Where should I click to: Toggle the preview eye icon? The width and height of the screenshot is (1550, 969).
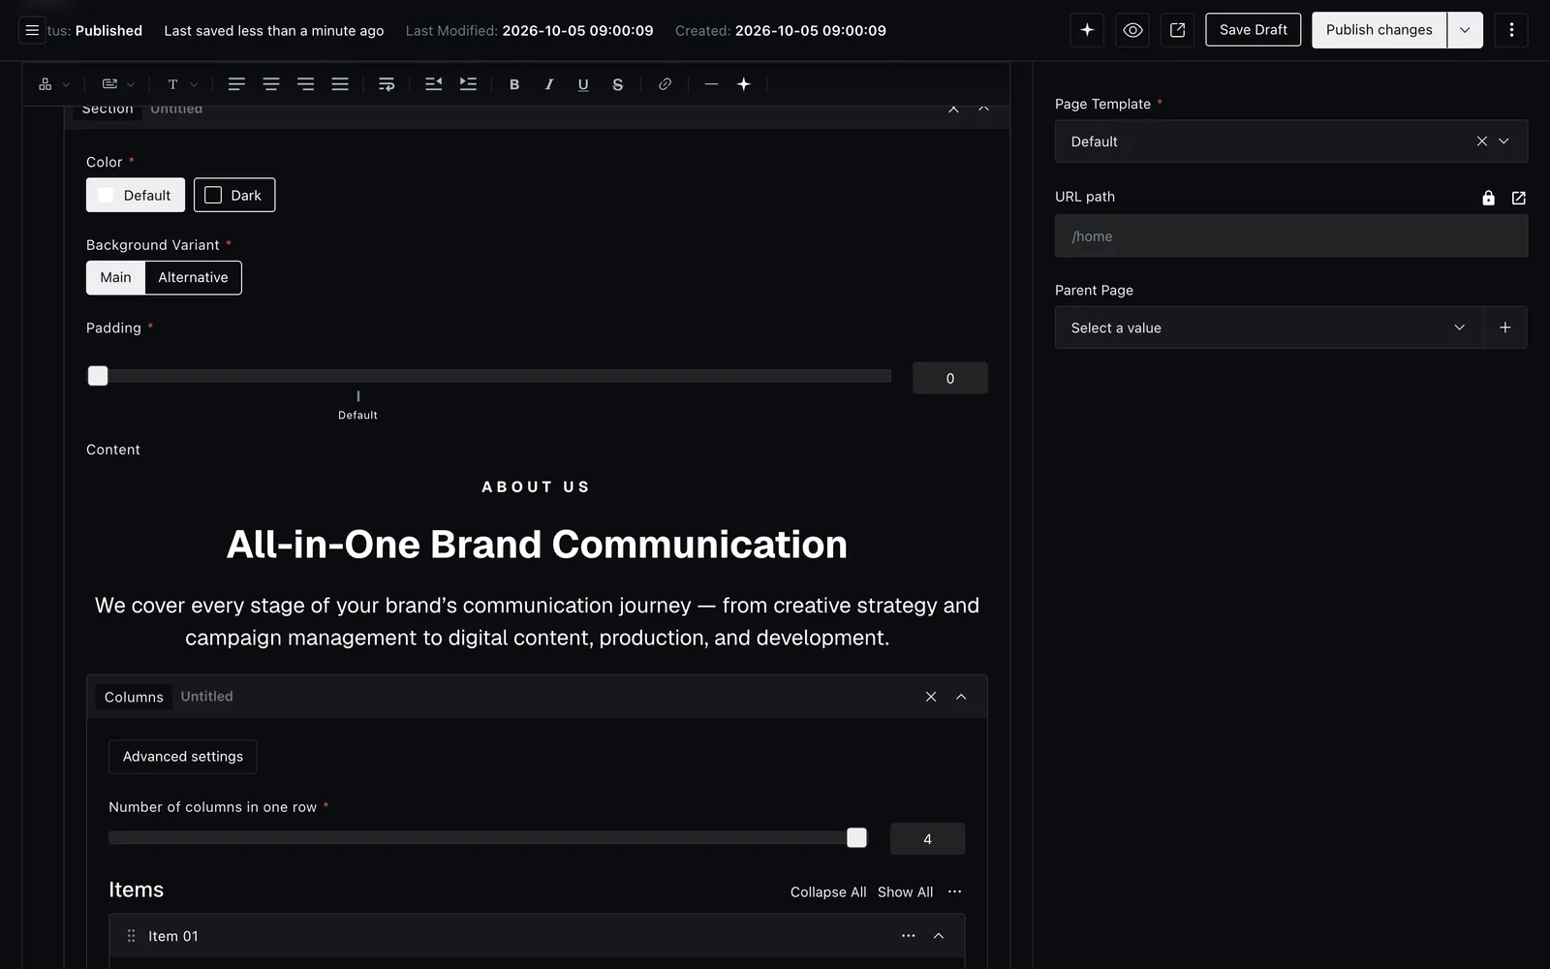click(1132, 30)
